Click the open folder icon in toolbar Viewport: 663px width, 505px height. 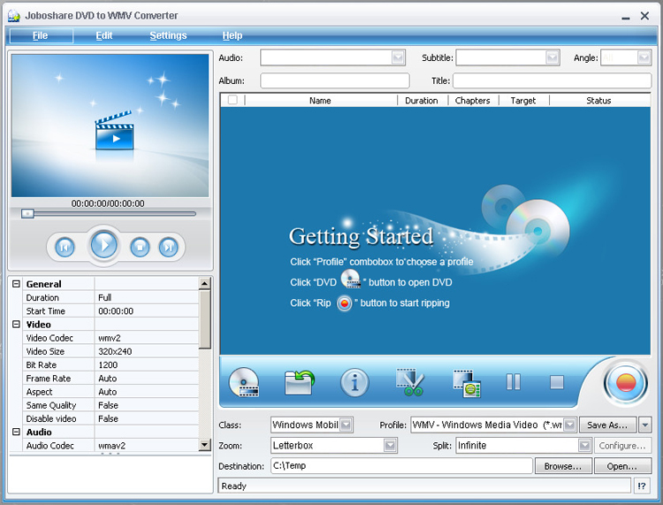pos(300,382)
